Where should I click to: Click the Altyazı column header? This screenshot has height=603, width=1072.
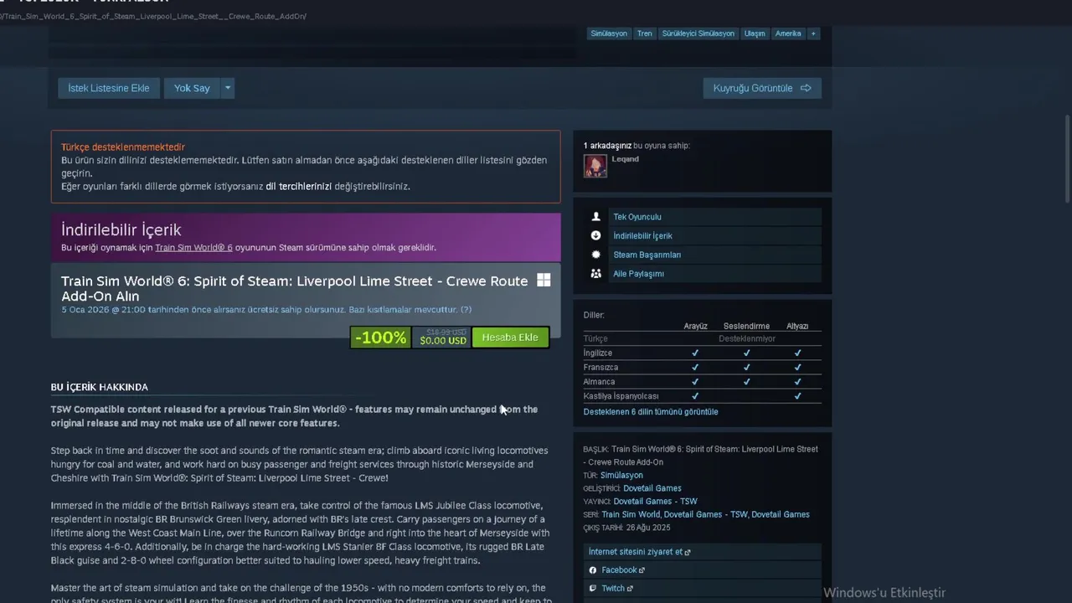[x=797, y=327]
